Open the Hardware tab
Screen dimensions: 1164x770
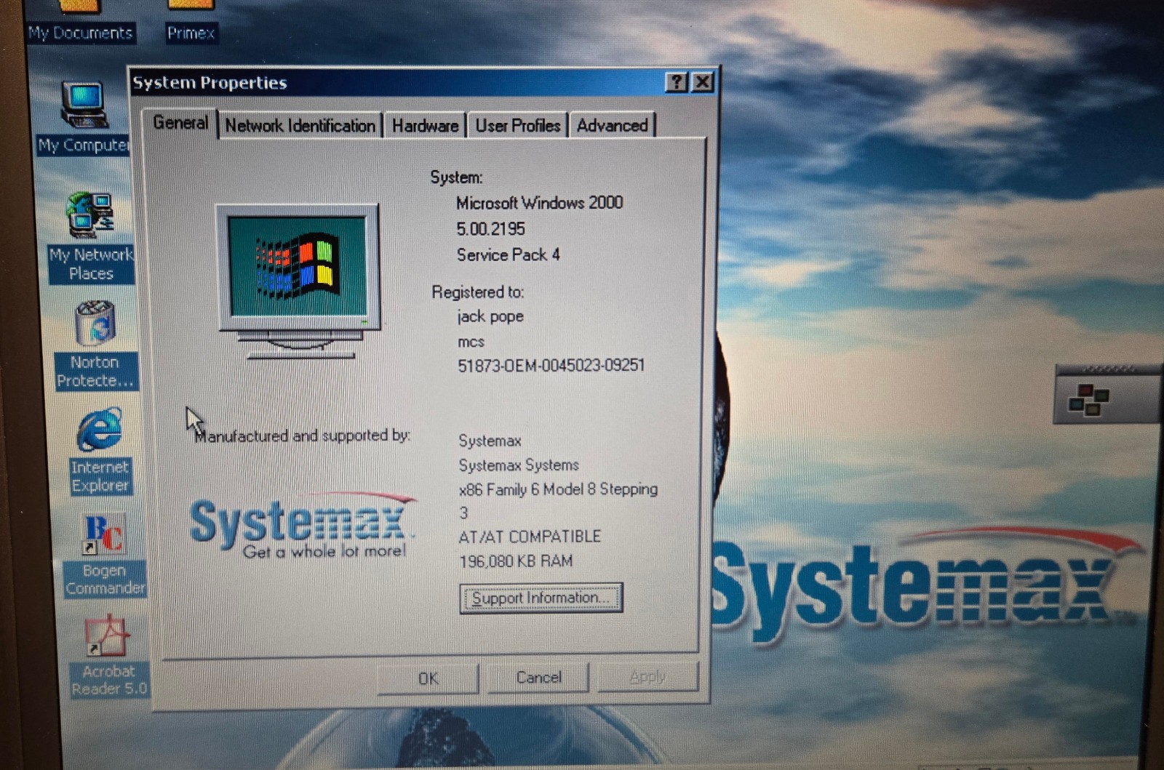tap(425, 126)
